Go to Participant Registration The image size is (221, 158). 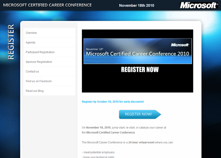point(40,52)
